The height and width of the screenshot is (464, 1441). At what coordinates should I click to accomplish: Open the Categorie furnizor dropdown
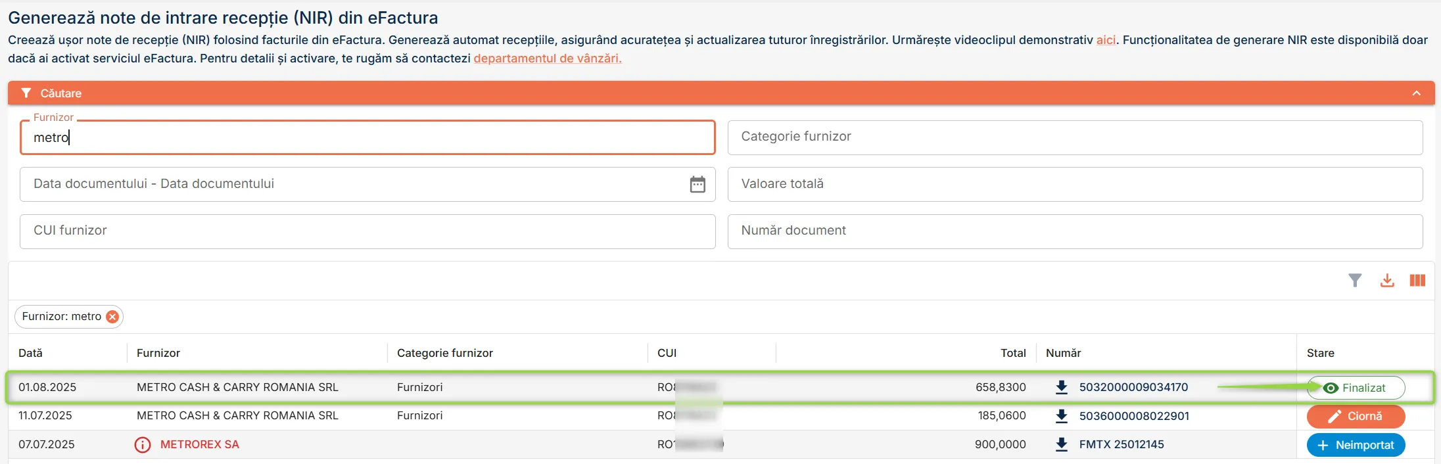(1075, 137)
